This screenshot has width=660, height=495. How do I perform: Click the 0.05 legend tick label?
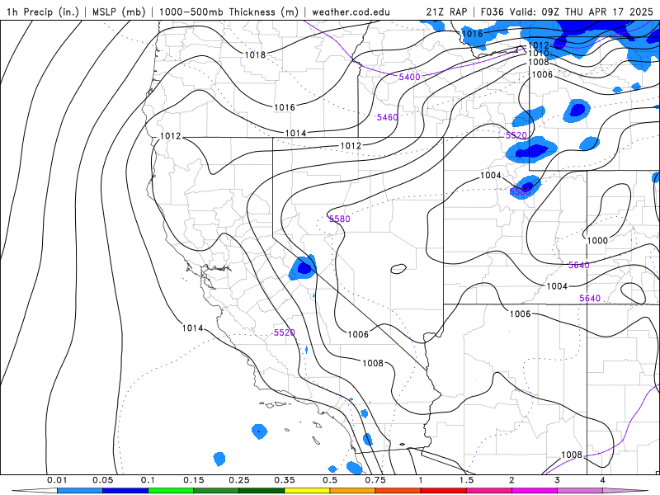(102, 480)
